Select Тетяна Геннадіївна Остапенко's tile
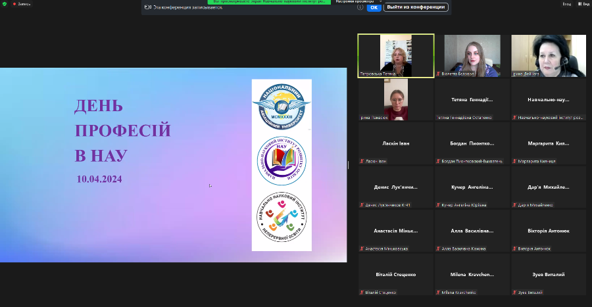The image size is (592, 307). (x=472, y=99)
